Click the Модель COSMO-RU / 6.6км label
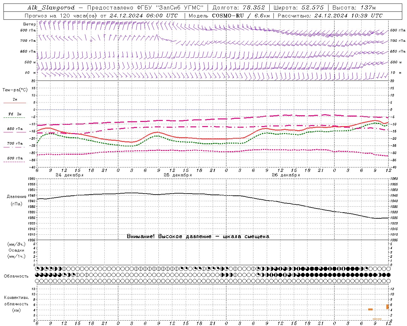The height and width of the screenshot is (326, 407). coord(229,16)
